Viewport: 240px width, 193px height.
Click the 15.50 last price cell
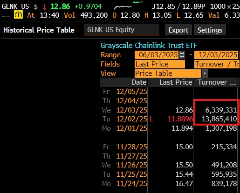pyautogui.click(x=184, y=165)
